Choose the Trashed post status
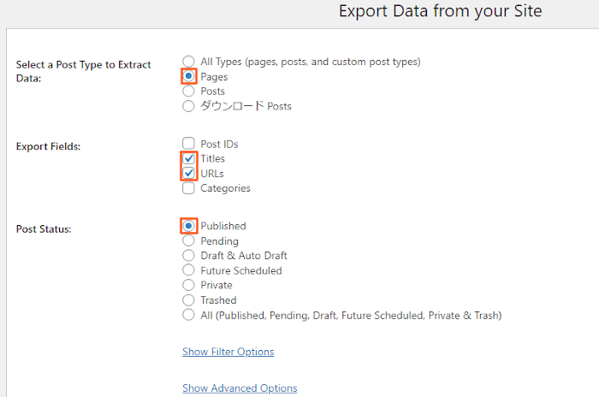 188,300
